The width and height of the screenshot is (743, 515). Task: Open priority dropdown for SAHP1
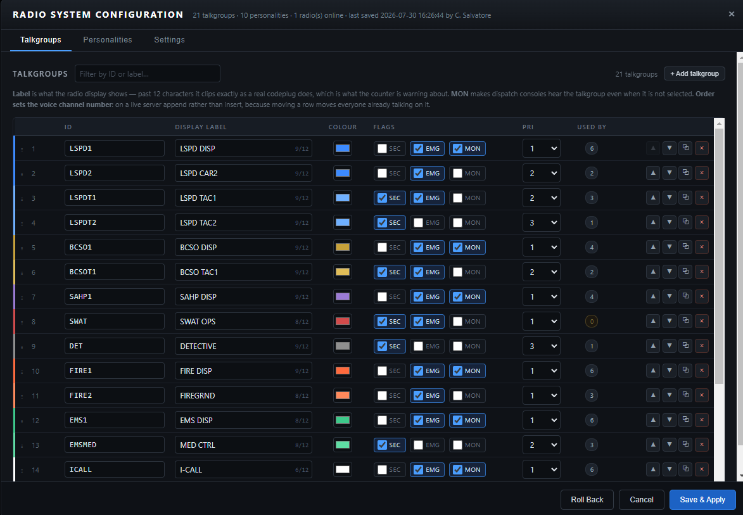(x=541, y=296)
